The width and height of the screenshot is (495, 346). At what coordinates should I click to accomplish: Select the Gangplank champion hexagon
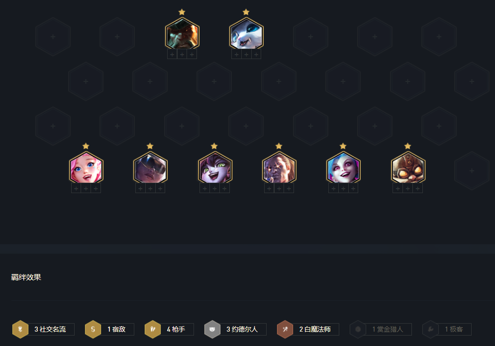[182, 34]
